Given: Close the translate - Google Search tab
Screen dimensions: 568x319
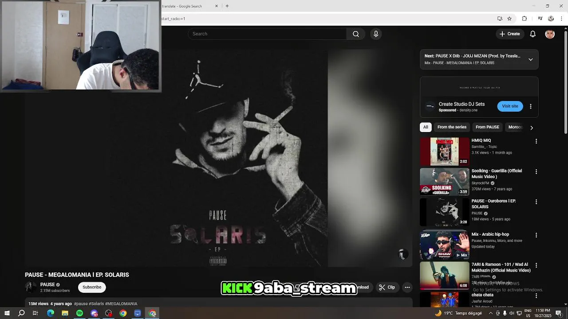Looking at the screenshot, I should pyautogui.click(x=217, y=6).
